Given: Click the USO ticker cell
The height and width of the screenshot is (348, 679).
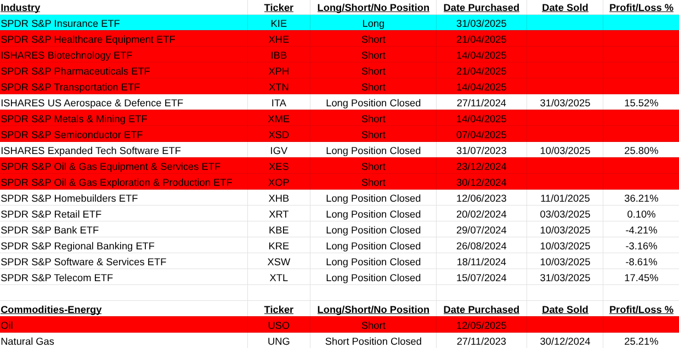Looking at the screenshot, I should point(279,326).
